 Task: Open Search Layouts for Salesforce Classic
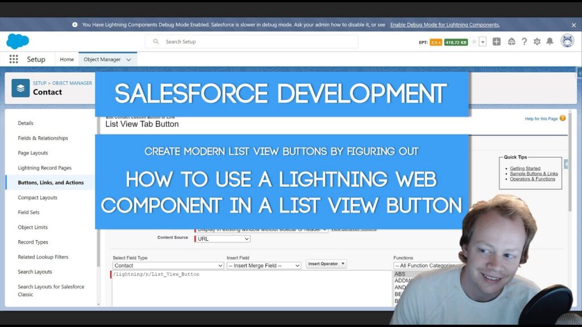coord(51,290)
